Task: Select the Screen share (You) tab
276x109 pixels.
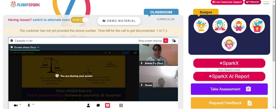Action: pos(25,47)
